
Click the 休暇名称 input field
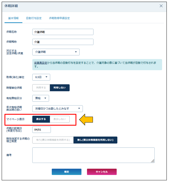click(x=63, y=32)
